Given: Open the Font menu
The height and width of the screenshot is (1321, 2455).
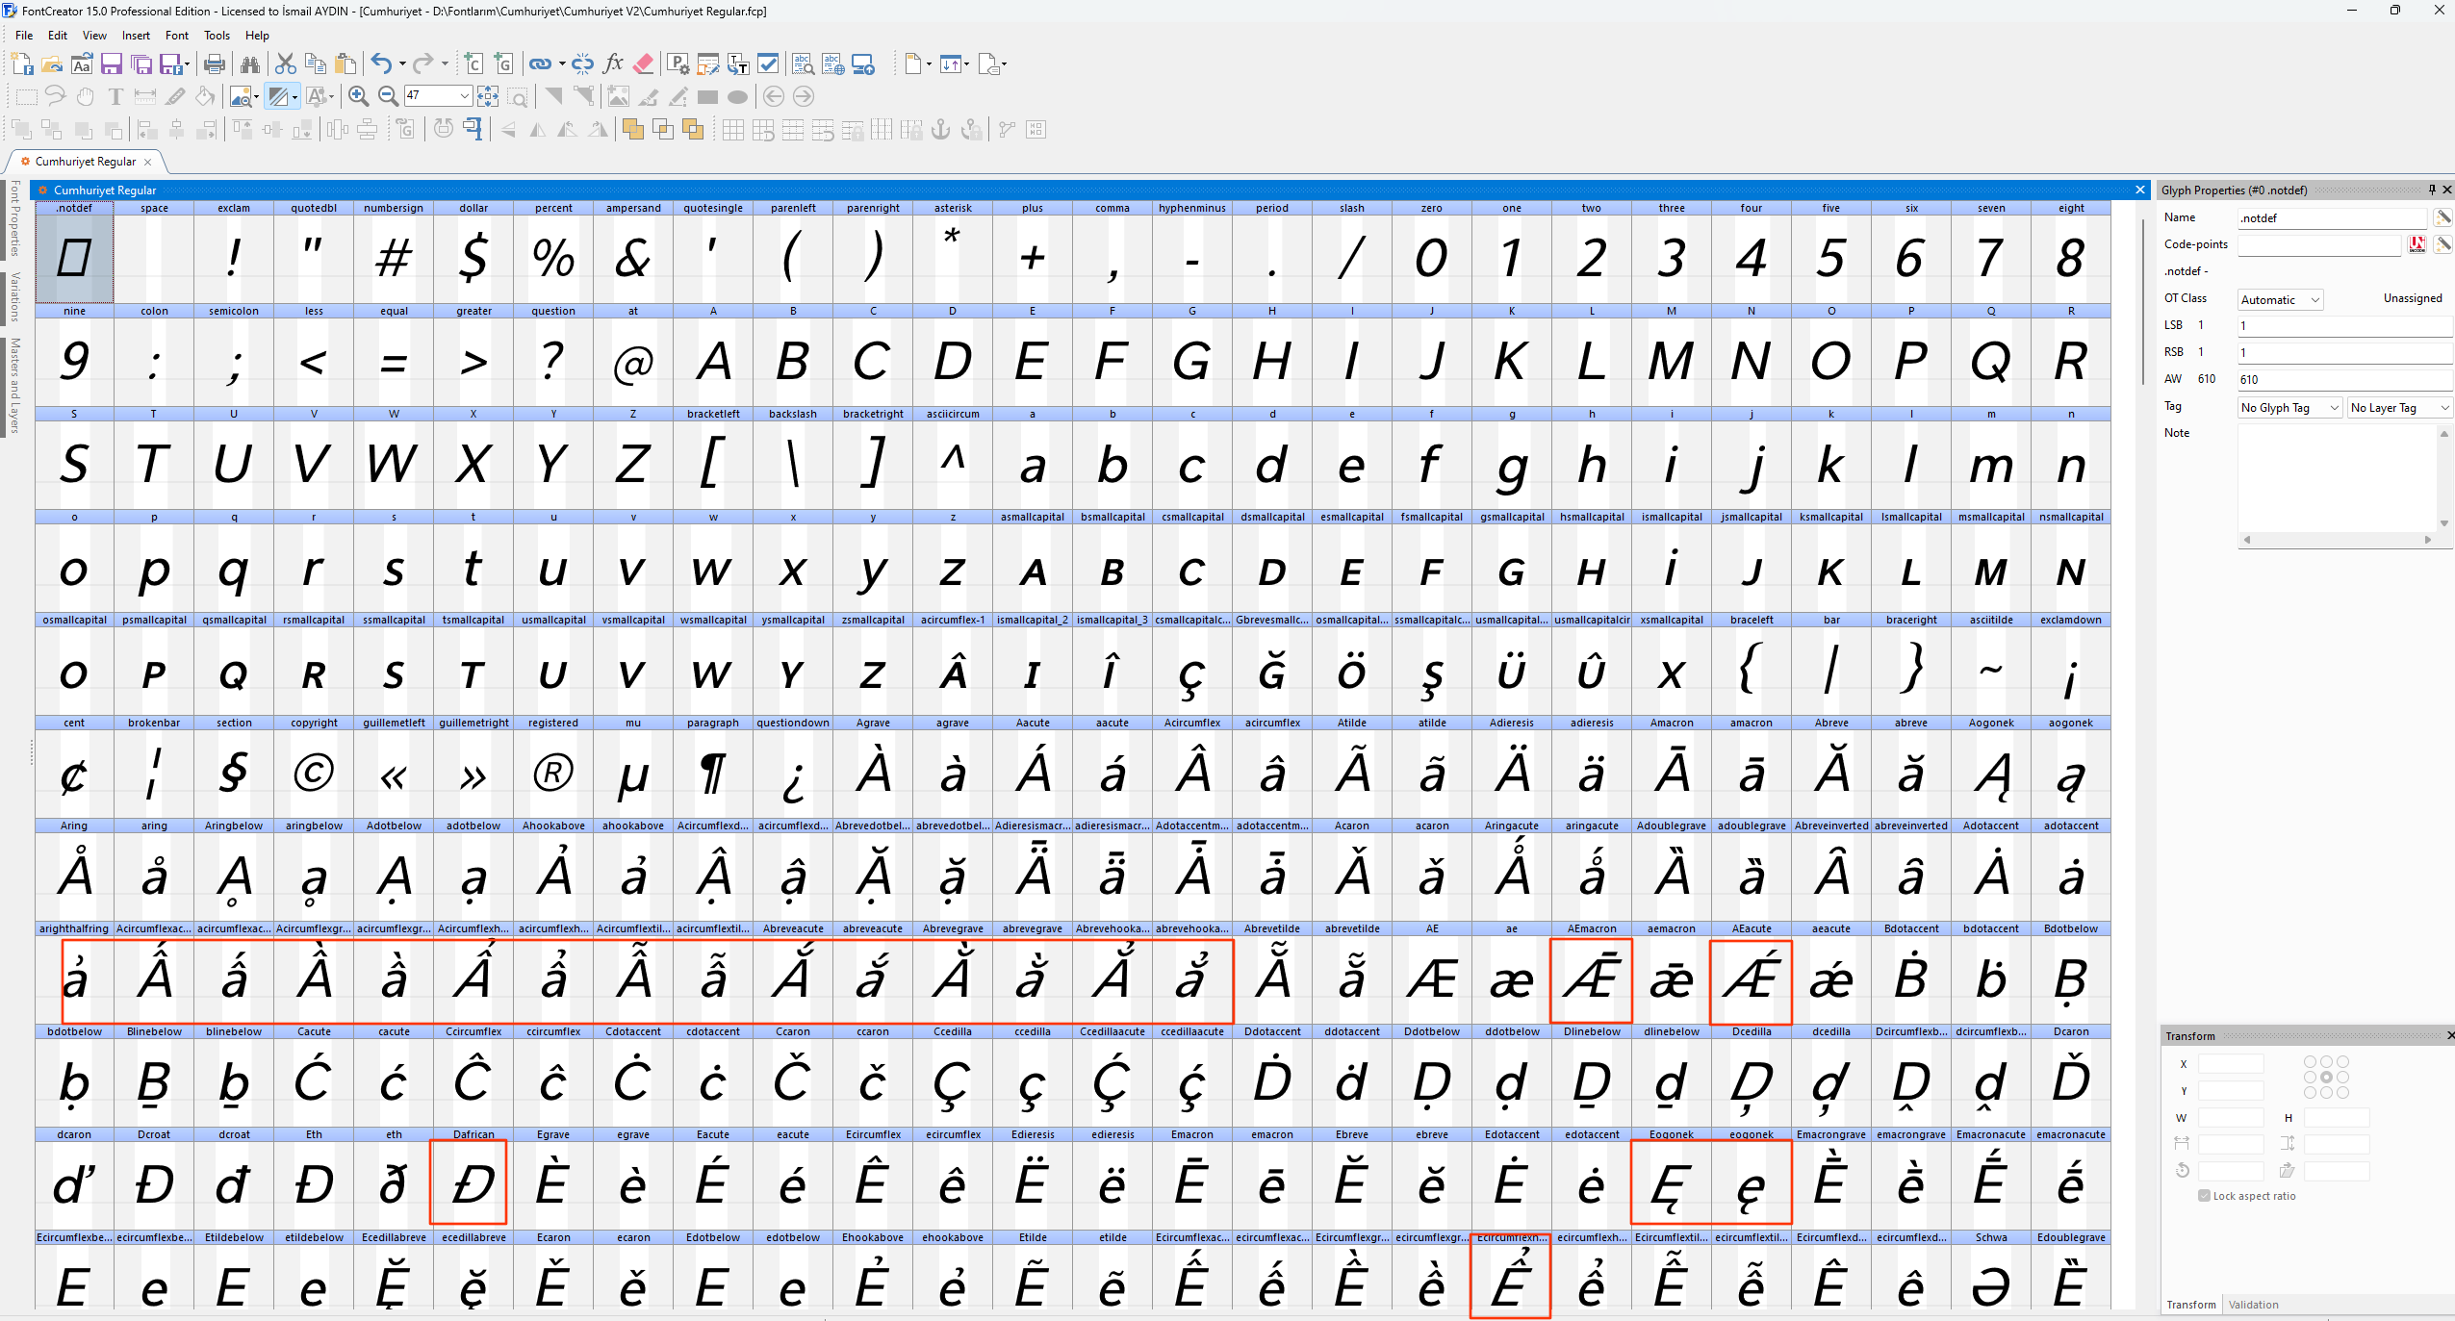Looking at the screenshot, I should [x=177, y=36].
